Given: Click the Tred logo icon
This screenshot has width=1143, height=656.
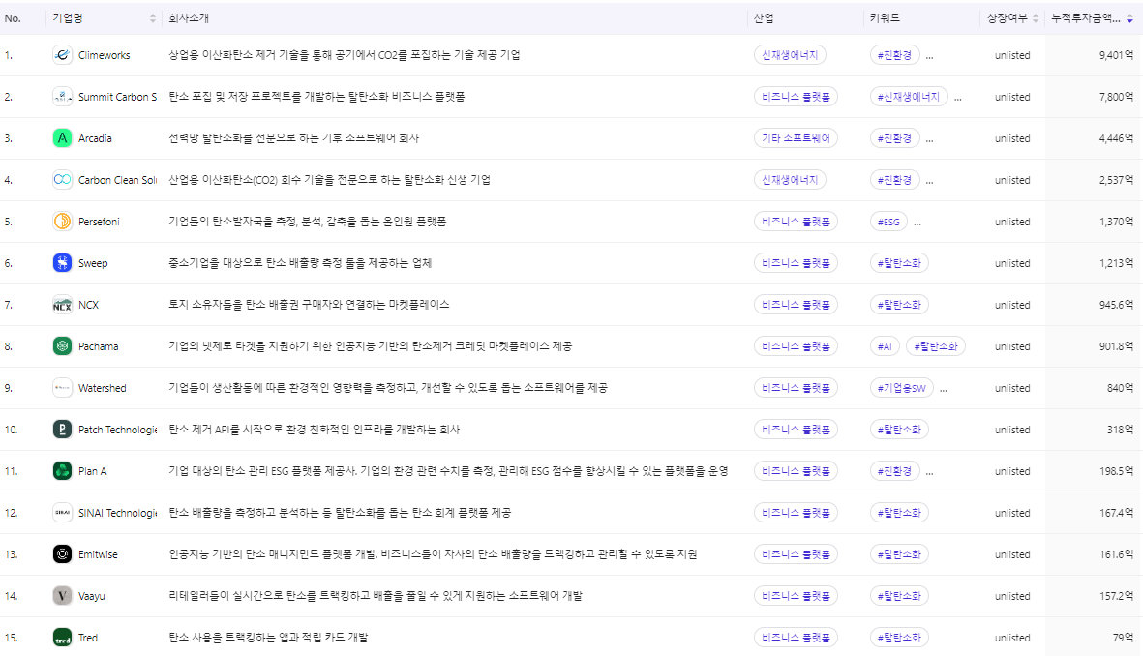Looking at the screenshot, I should click(63, 637).
